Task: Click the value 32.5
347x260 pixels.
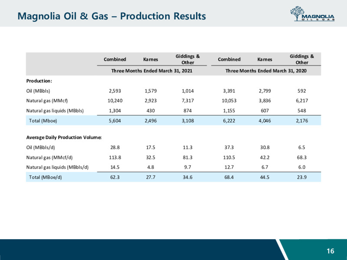Action: click(151, 157)
